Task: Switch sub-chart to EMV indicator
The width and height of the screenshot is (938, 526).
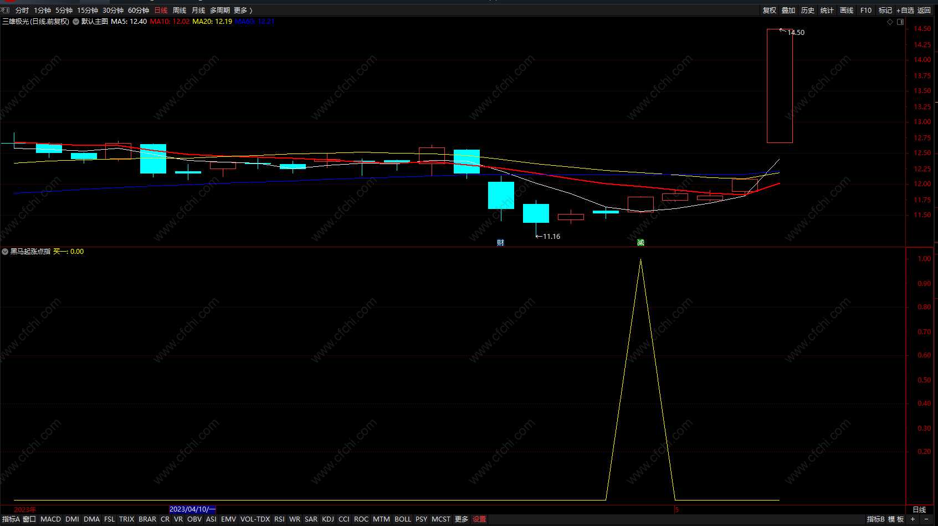Action: tap(228, 519)
